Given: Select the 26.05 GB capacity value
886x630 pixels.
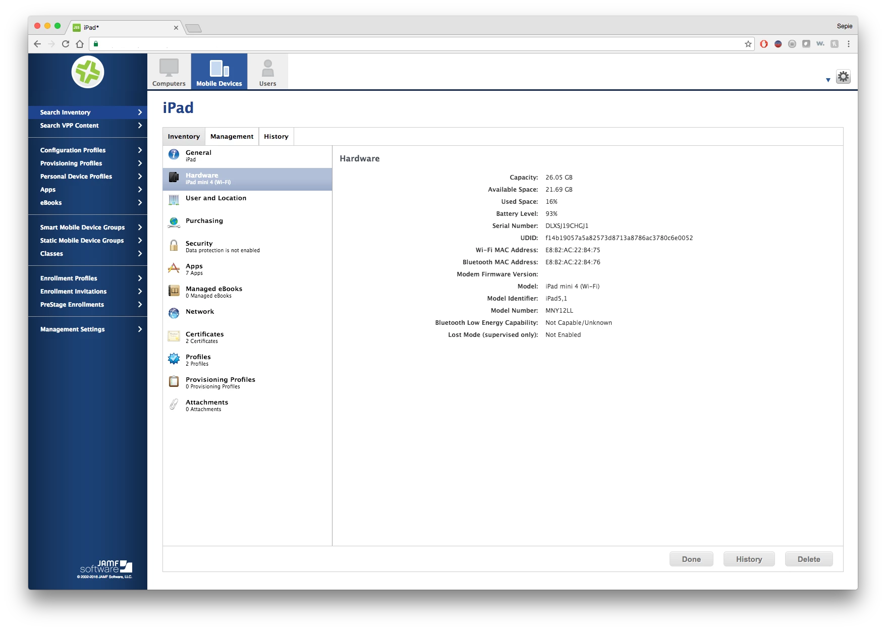Looking at the screenshot, I should 559,178.
